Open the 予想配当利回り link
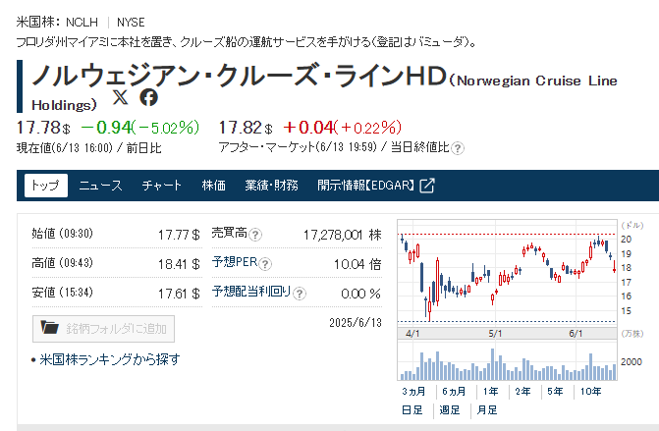The height and width of the screenshot is (431, 659). point(251,292)
